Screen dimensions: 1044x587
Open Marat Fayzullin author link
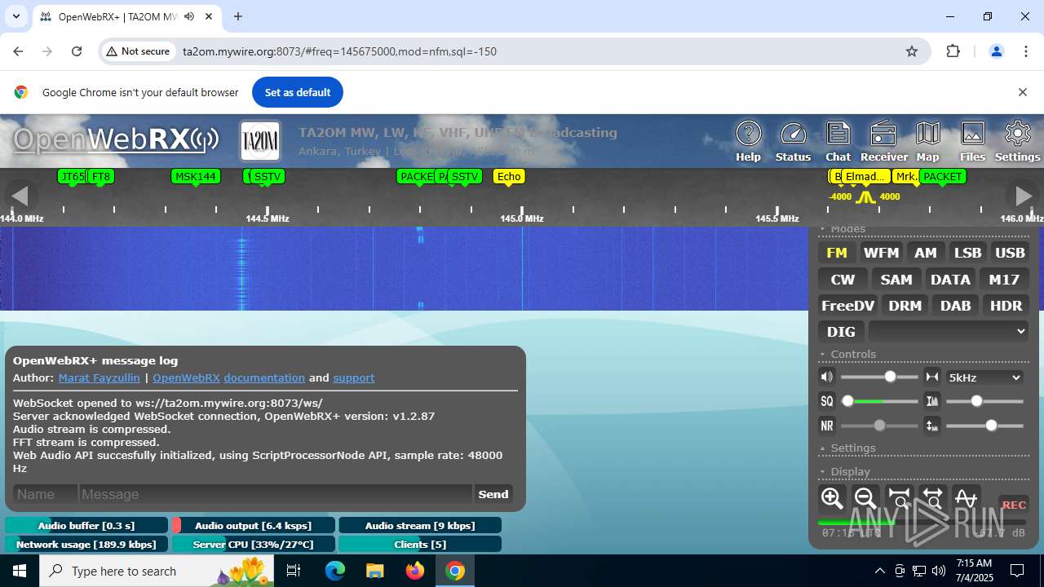click(x=99, y=377)
